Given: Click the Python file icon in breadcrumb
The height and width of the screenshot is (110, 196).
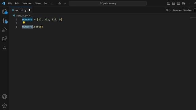Looking at the screenshot, I should 14,16.
